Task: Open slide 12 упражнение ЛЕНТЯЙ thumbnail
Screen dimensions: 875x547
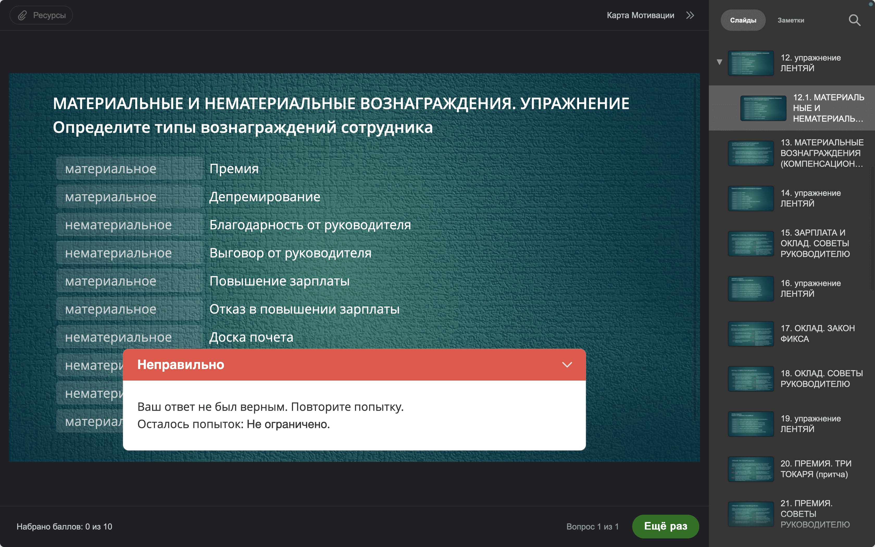Action: point(751,63)
